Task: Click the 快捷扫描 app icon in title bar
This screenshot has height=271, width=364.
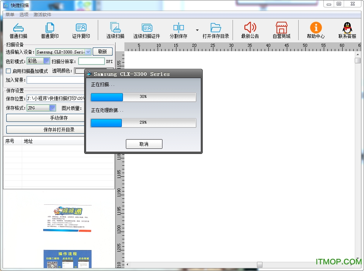Action: coord(6,5)
